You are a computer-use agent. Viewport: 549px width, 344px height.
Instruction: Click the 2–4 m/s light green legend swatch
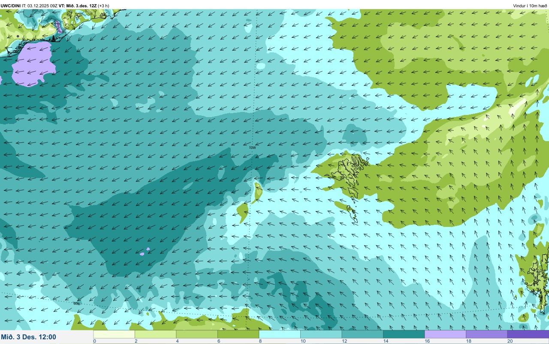coord(155,334)
